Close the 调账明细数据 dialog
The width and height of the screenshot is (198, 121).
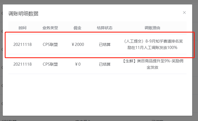(x=184, y=13)
